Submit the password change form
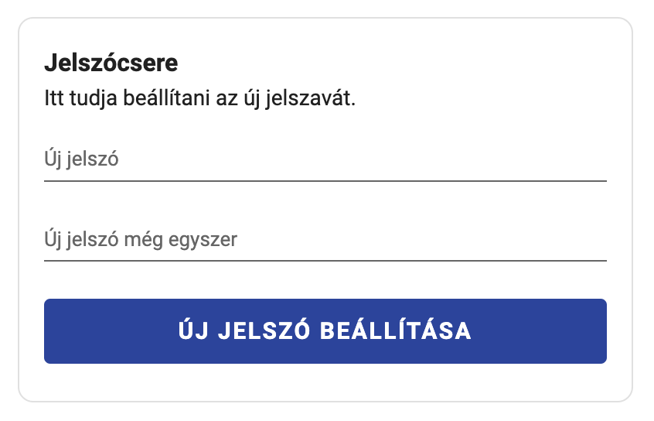The height and width of the screenshot is (421, 654). pos(325,331)
